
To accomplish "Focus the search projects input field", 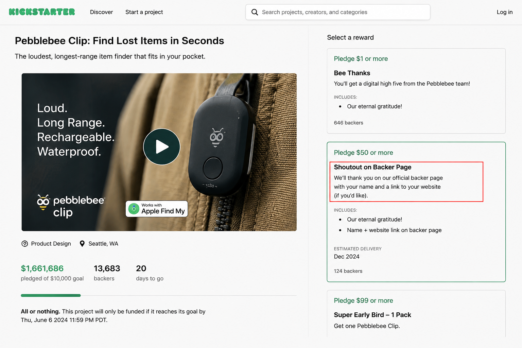I will click(x=338, y=12).
